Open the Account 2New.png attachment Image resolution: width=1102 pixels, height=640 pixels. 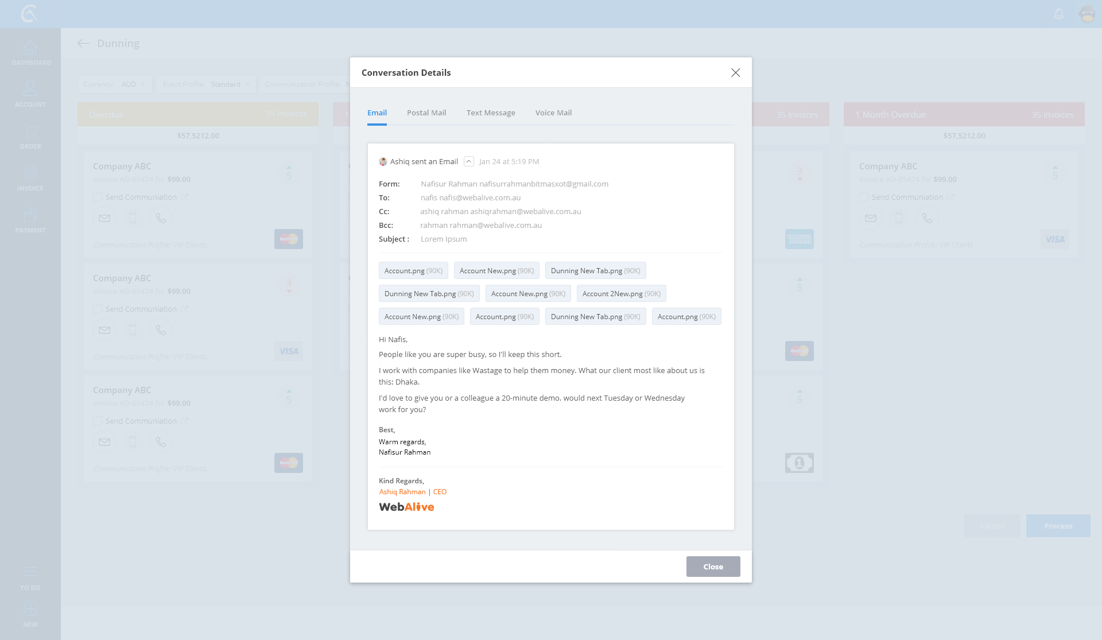pos(621,294)
